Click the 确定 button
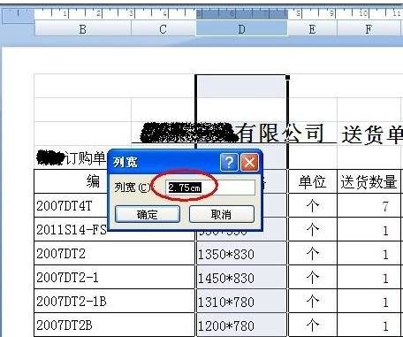 [x=148, y=214]
